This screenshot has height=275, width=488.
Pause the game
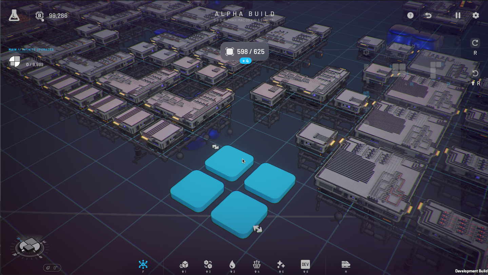[x=458, y=15]
